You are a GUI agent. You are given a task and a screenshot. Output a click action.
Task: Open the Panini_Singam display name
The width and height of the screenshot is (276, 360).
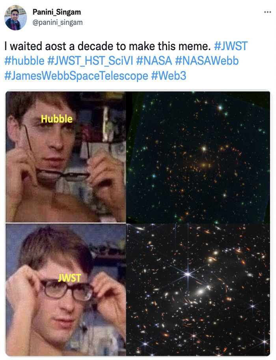(x=57, y=12)
